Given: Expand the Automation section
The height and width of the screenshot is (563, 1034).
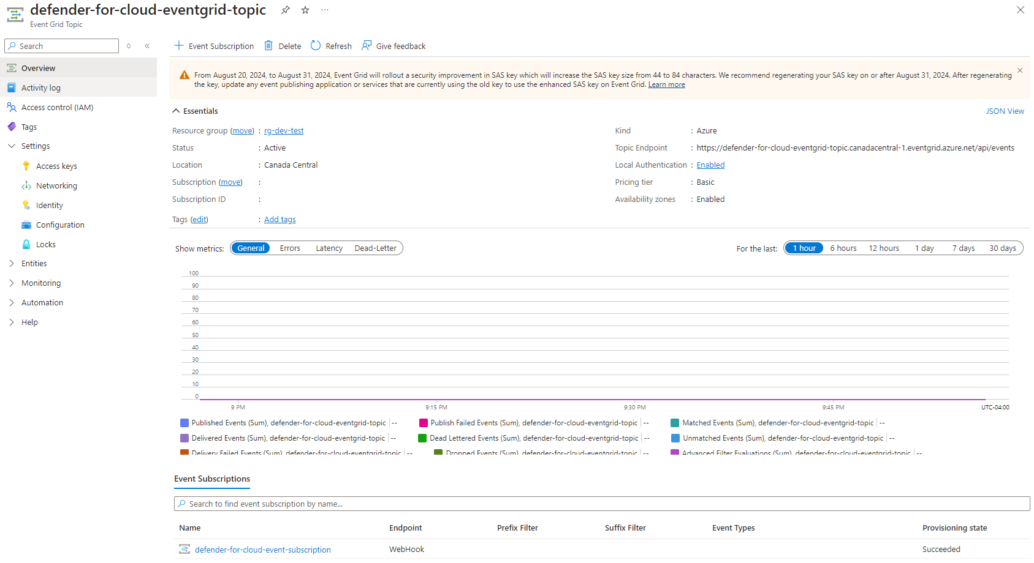Looking at the screenshot, I should (x=12, y=302).
